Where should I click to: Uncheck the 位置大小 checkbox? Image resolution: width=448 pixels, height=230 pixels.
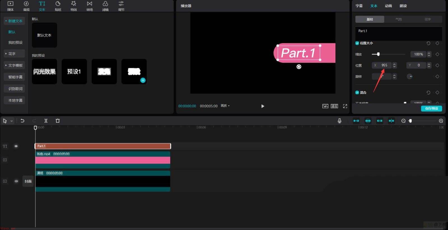tap(357, 43)
